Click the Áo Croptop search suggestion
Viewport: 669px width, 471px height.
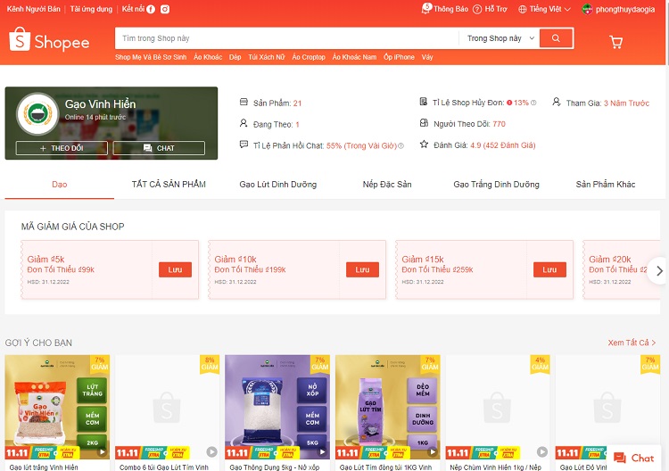(309, 57)
